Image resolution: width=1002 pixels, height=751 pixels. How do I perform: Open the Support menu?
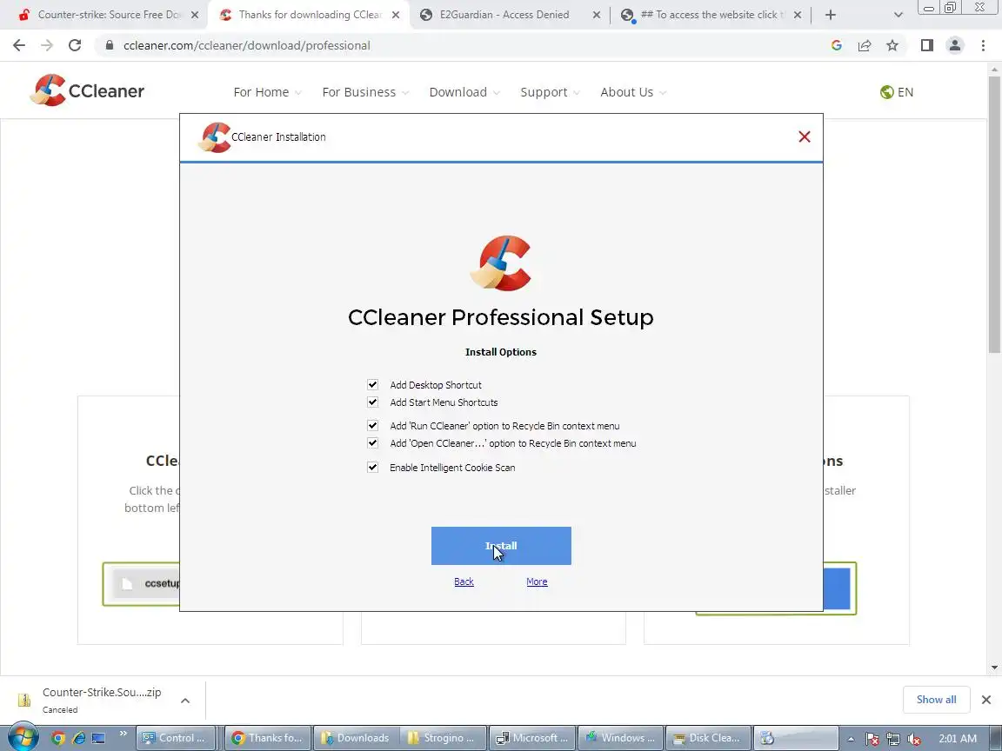pyautogui.click(x=550, y=92)
